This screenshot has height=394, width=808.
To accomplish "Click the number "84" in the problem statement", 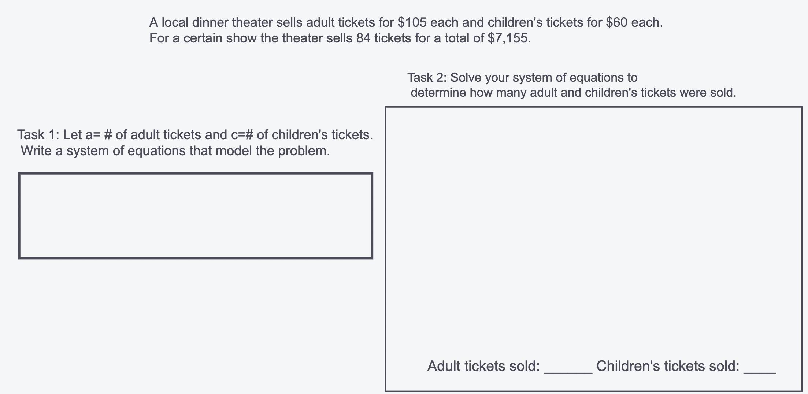I will click(x=363, y=38).
